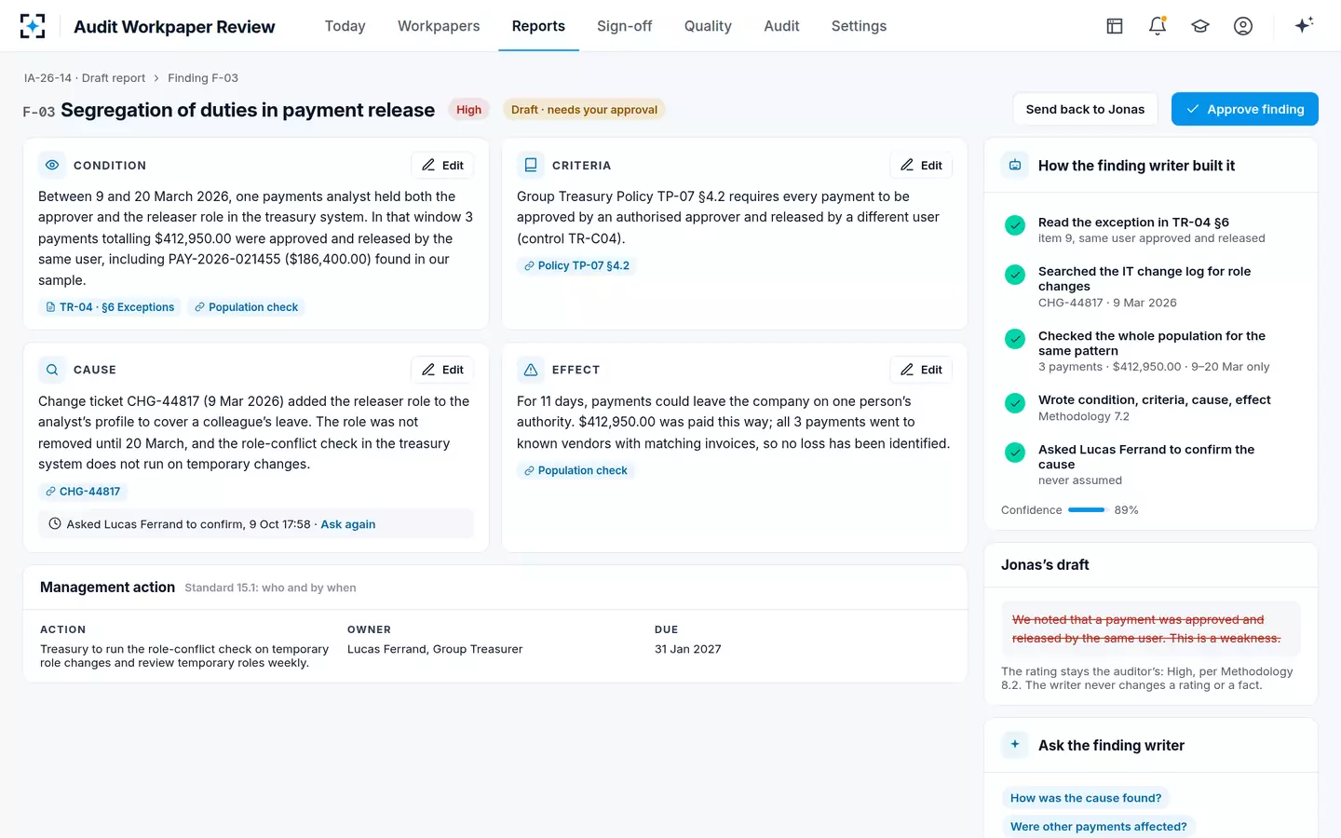Switch to the Today tab

tap(345, 26)
